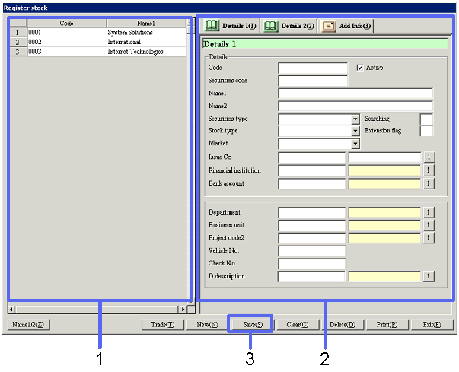Image resolution: width=459 pixels, height=372 pixels.
Task: Click lookup button next to Business unit
Action: click(429, 225)
